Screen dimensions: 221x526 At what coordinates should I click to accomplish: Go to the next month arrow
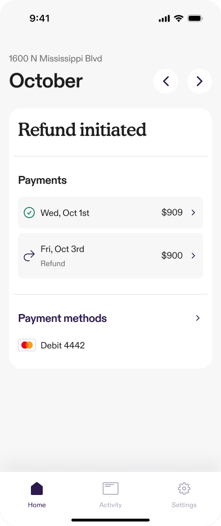click(200, 81)
